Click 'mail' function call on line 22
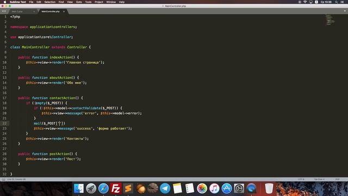 [38, 124]
